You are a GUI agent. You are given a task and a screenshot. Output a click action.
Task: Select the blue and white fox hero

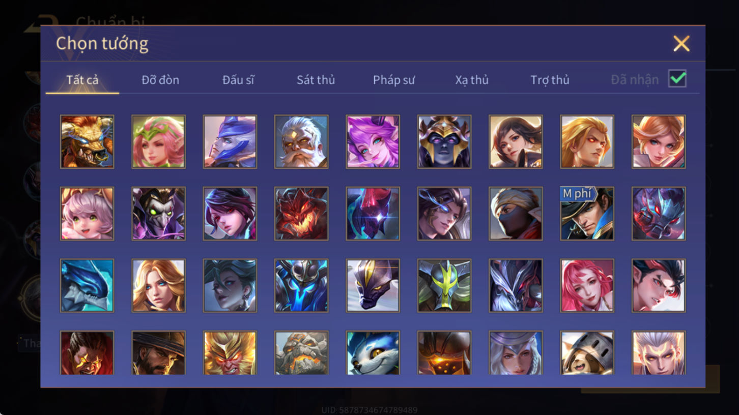373,353
